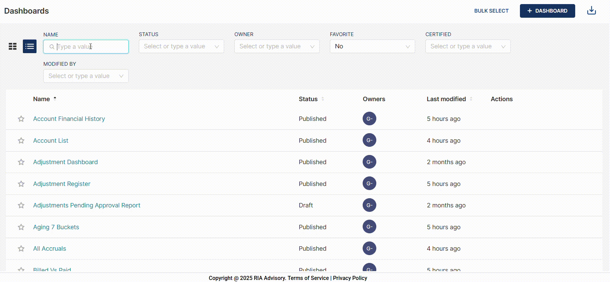
Task: Click the Name column sort arrow
Action: tap(55, 99)
